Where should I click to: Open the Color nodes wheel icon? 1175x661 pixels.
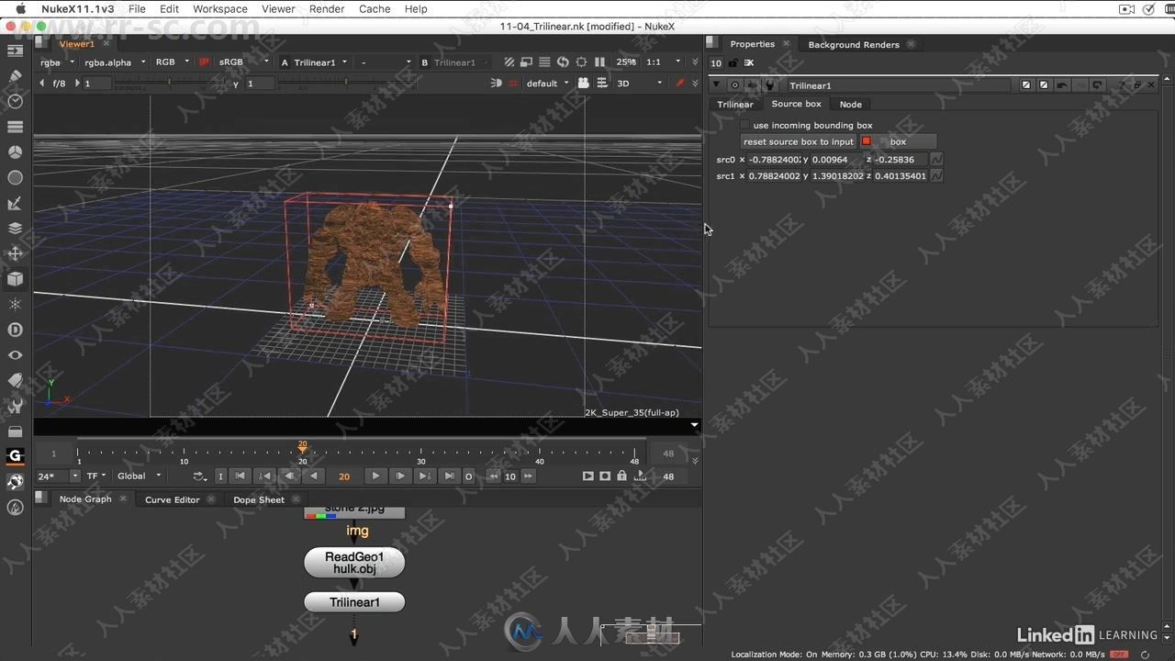pos(15,151)
